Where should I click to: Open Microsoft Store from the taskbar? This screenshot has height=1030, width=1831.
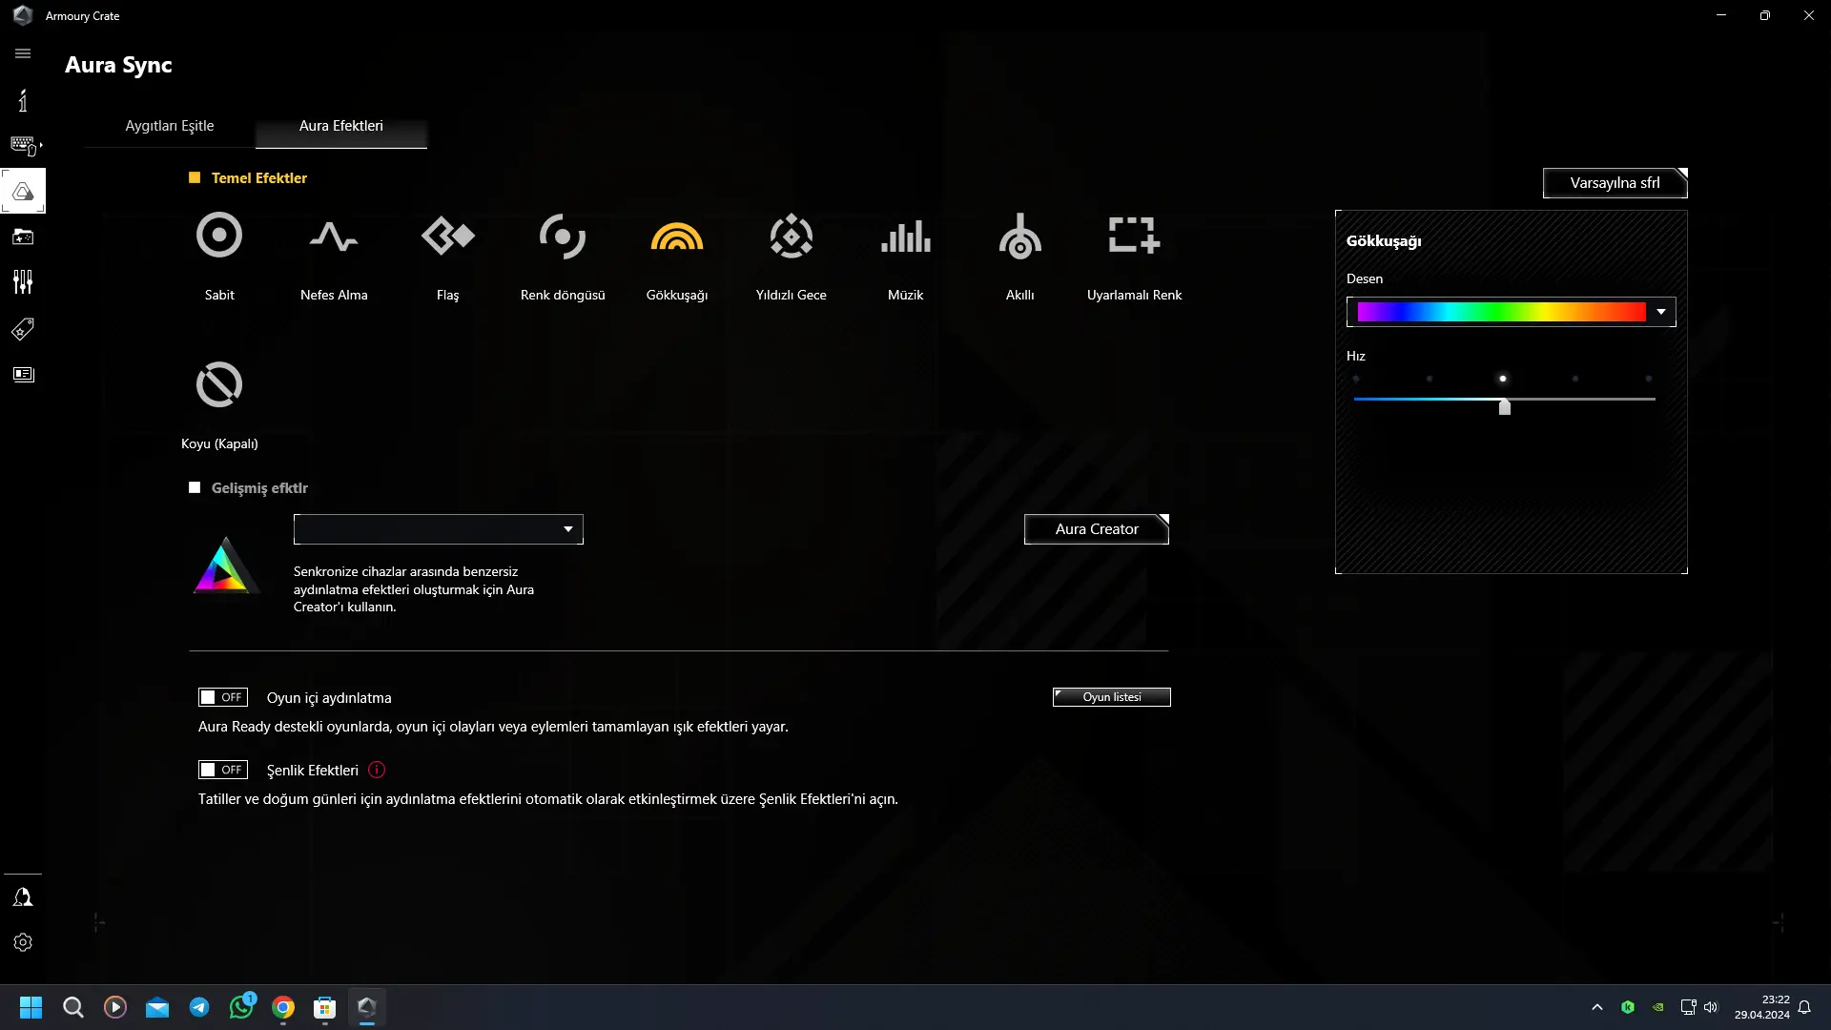tap(325, 1007)
